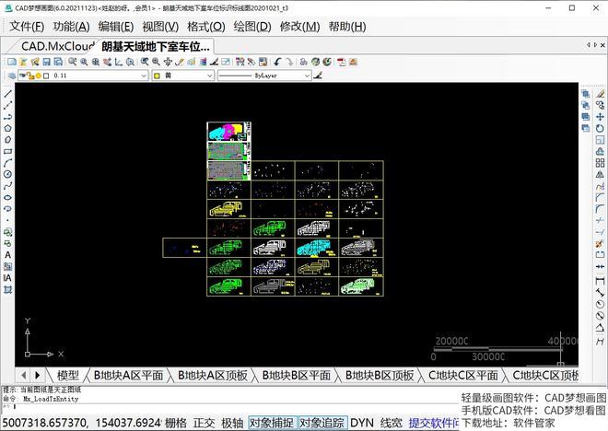
Task: Switch to the B地块A区平面 layout tab
Action: pos(128,375)
